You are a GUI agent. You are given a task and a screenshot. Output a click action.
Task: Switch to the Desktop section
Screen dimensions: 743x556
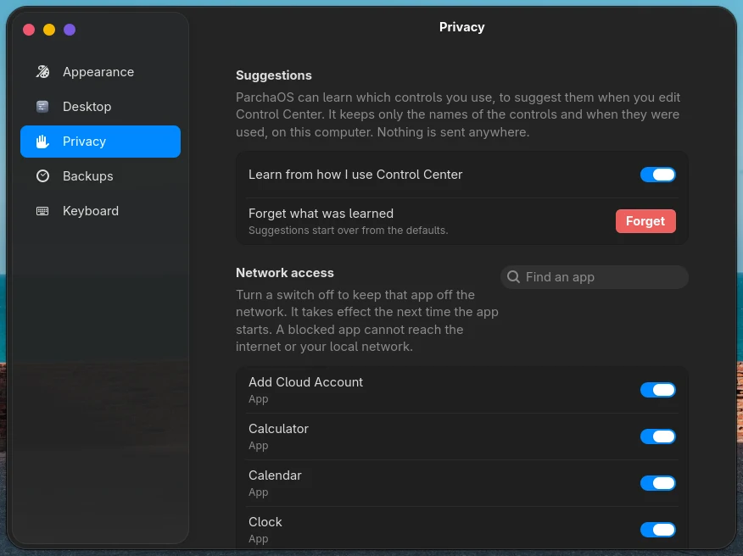tap(100, 107)
